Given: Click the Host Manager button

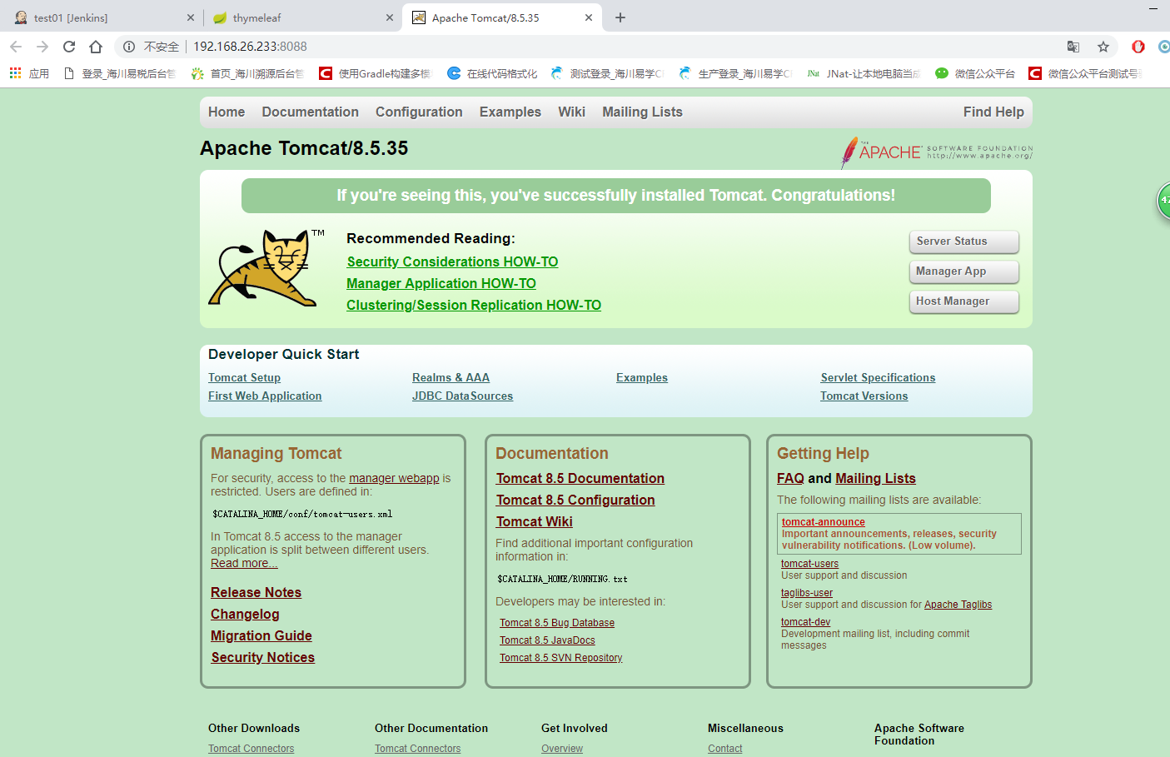Looking at the screenshot, I should [964, 301].
